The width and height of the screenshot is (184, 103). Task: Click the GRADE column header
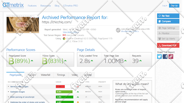(x=58, y=82)
